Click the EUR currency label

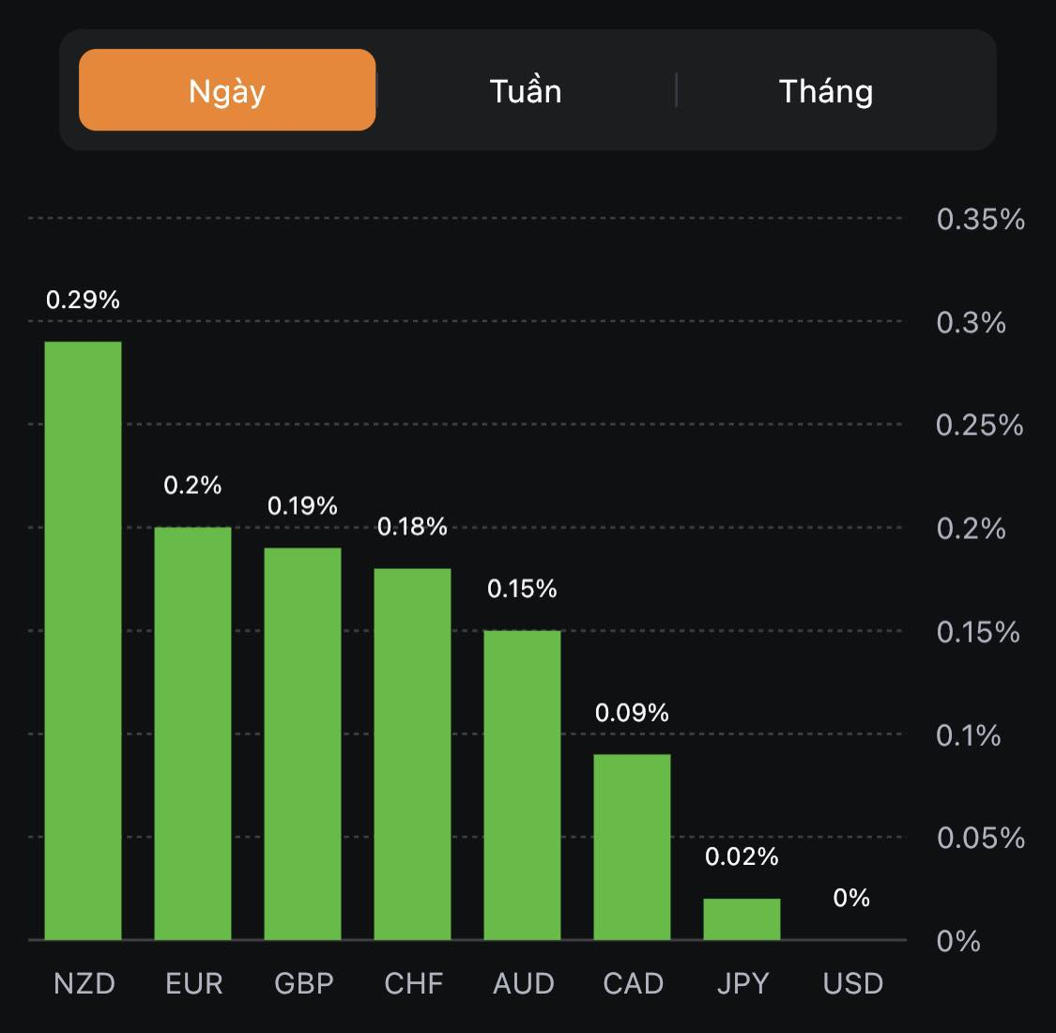(194, 983)
